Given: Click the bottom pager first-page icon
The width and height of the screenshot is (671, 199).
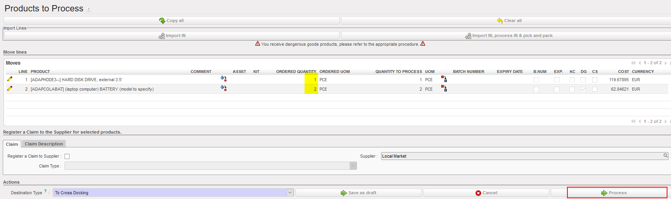Looking at the screenshot, I should pos(633,121).
